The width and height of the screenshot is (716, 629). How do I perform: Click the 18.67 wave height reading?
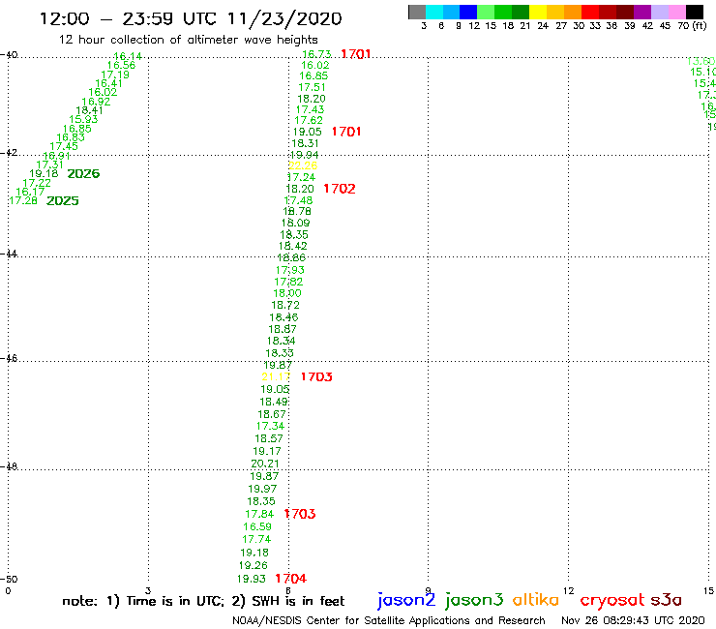(x=272, y=414)
